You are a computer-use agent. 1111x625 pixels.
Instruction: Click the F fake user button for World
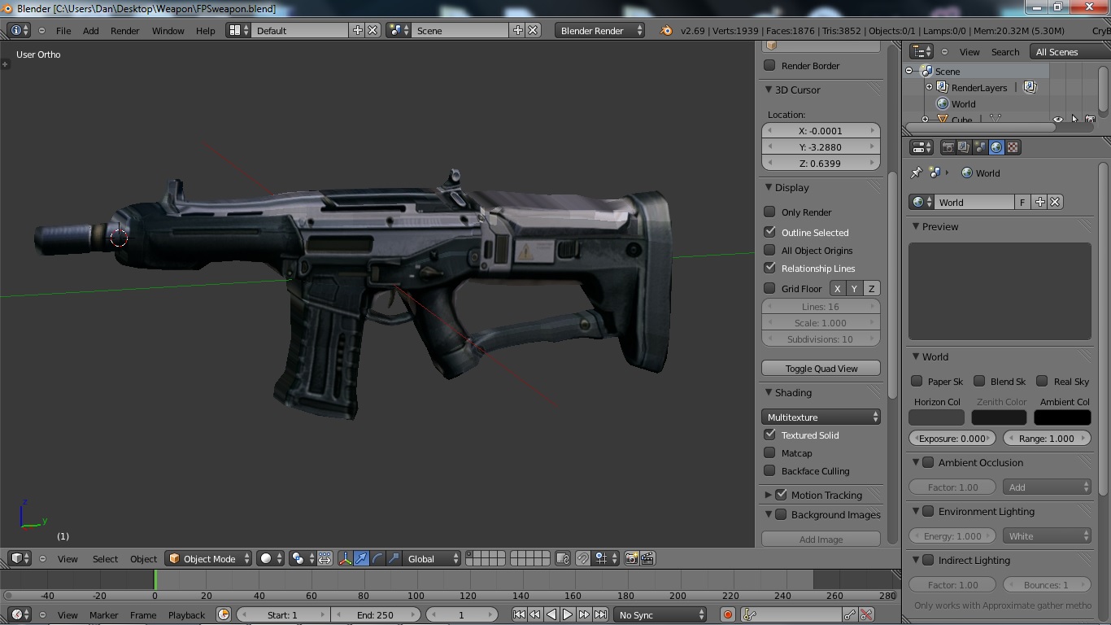click(x=1022, y=202)
